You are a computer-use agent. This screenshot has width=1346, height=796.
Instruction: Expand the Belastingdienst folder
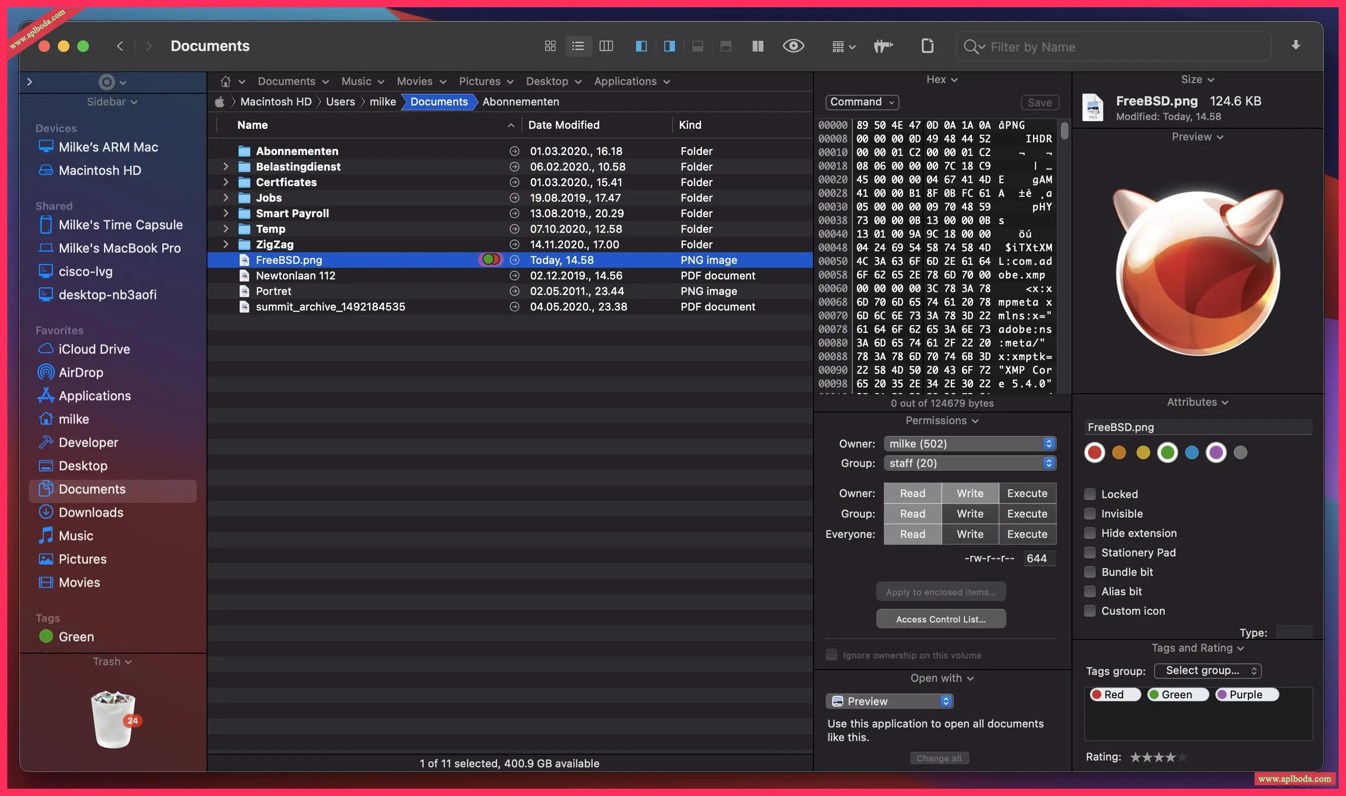coord(226,167)
